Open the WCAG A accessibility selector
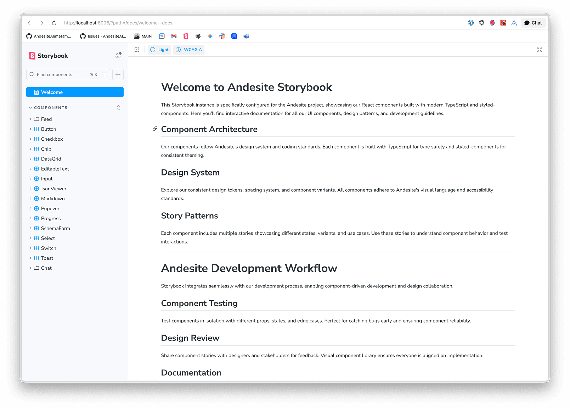This screenshot has width=570, height=409. point(189,50)
